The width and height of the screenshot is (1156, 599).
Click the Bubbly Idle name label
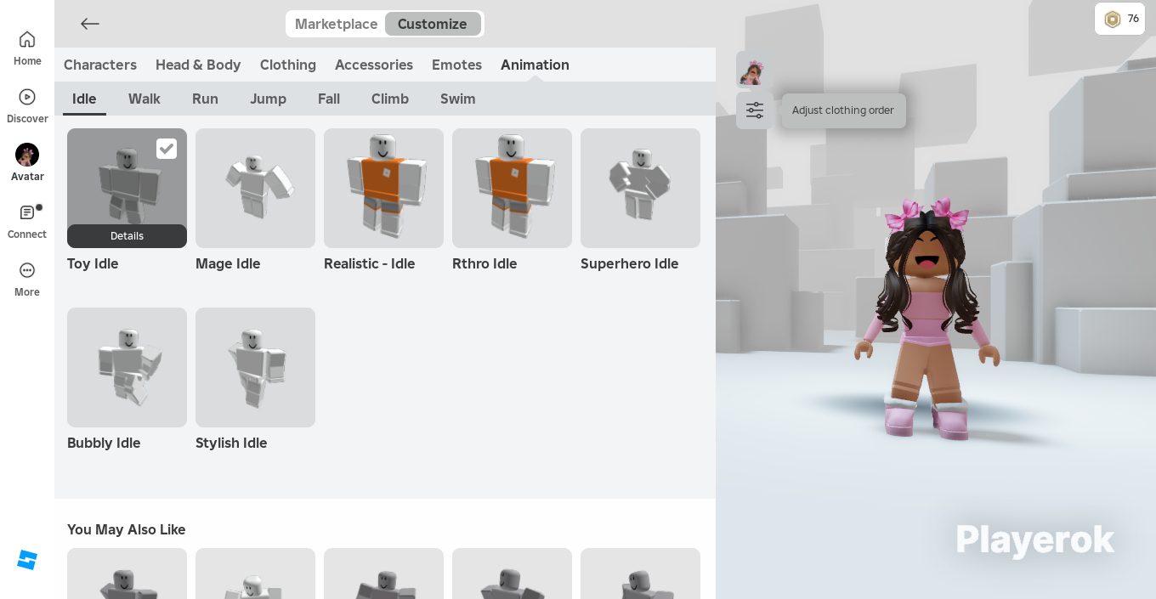[104, 443]
